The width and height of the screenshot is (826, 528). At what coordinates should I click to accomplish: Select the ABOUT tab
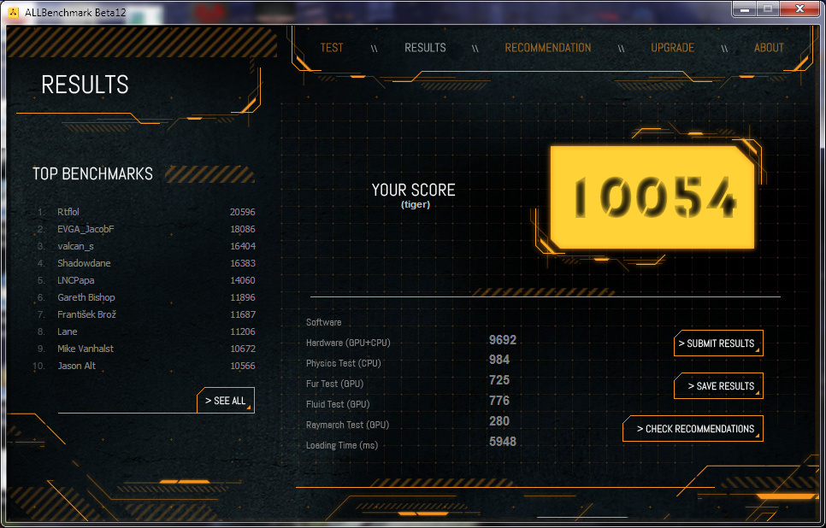[x=769, y=48]
